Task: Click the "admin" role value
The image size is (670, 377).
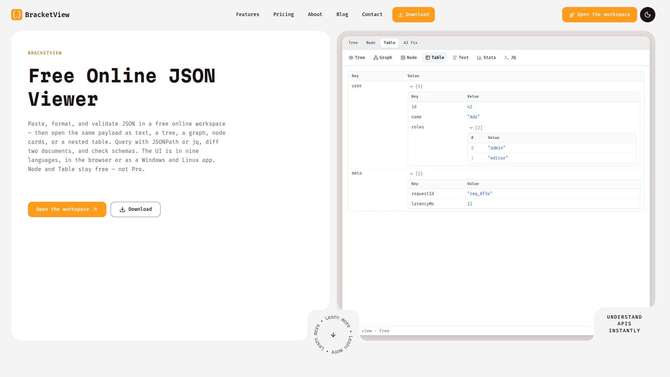Action: pyautogui.click(x=496, y=148)
